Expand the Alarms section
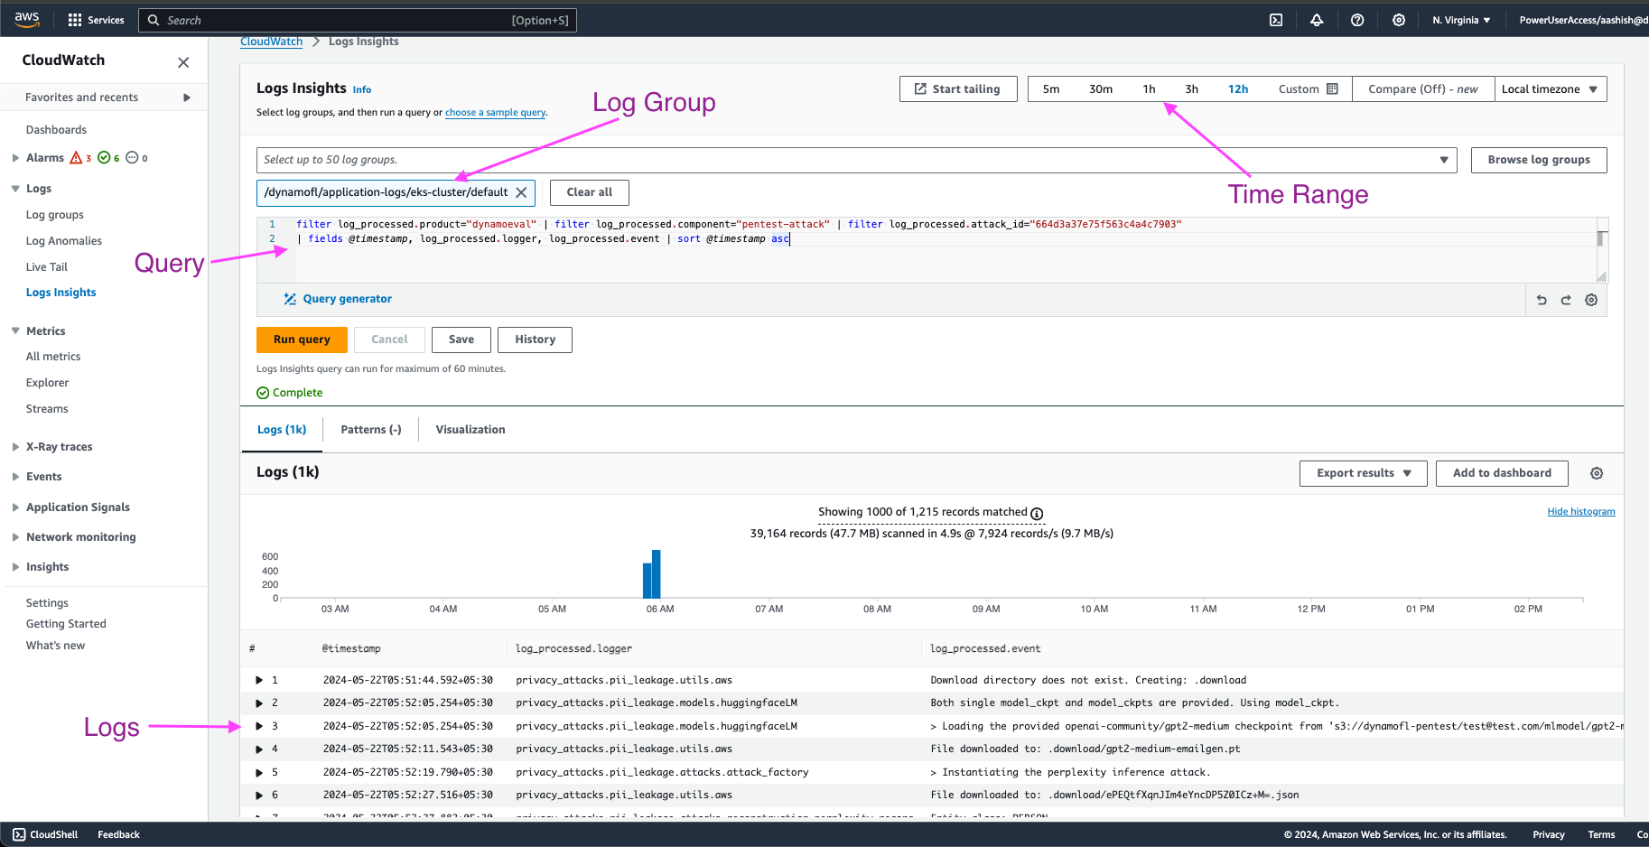 tap(15, 158)
